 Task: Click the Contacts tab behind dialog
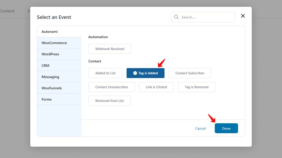point(7,11)
